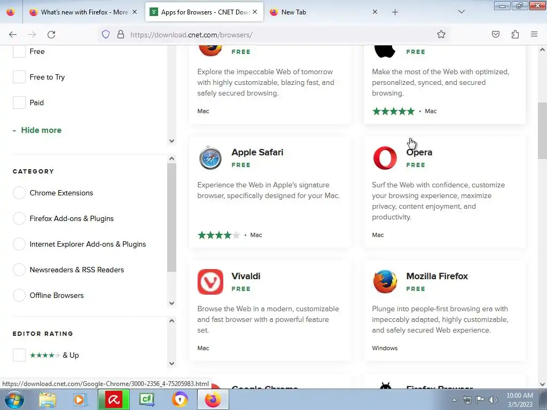Open Firefox View pinned tab
547x410 pixels.
click(11, 12)
